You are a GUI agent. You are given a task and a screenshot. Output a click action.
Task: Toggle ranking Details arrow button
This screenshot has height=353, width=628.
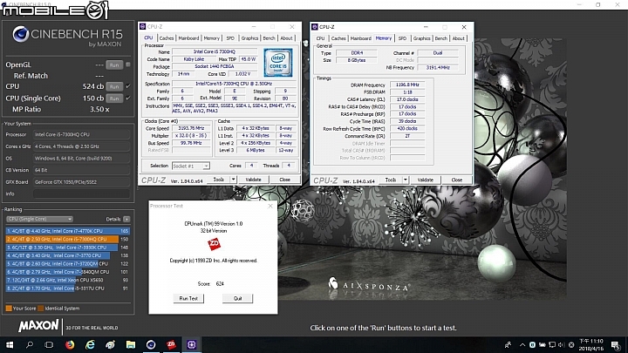(126, 219)
